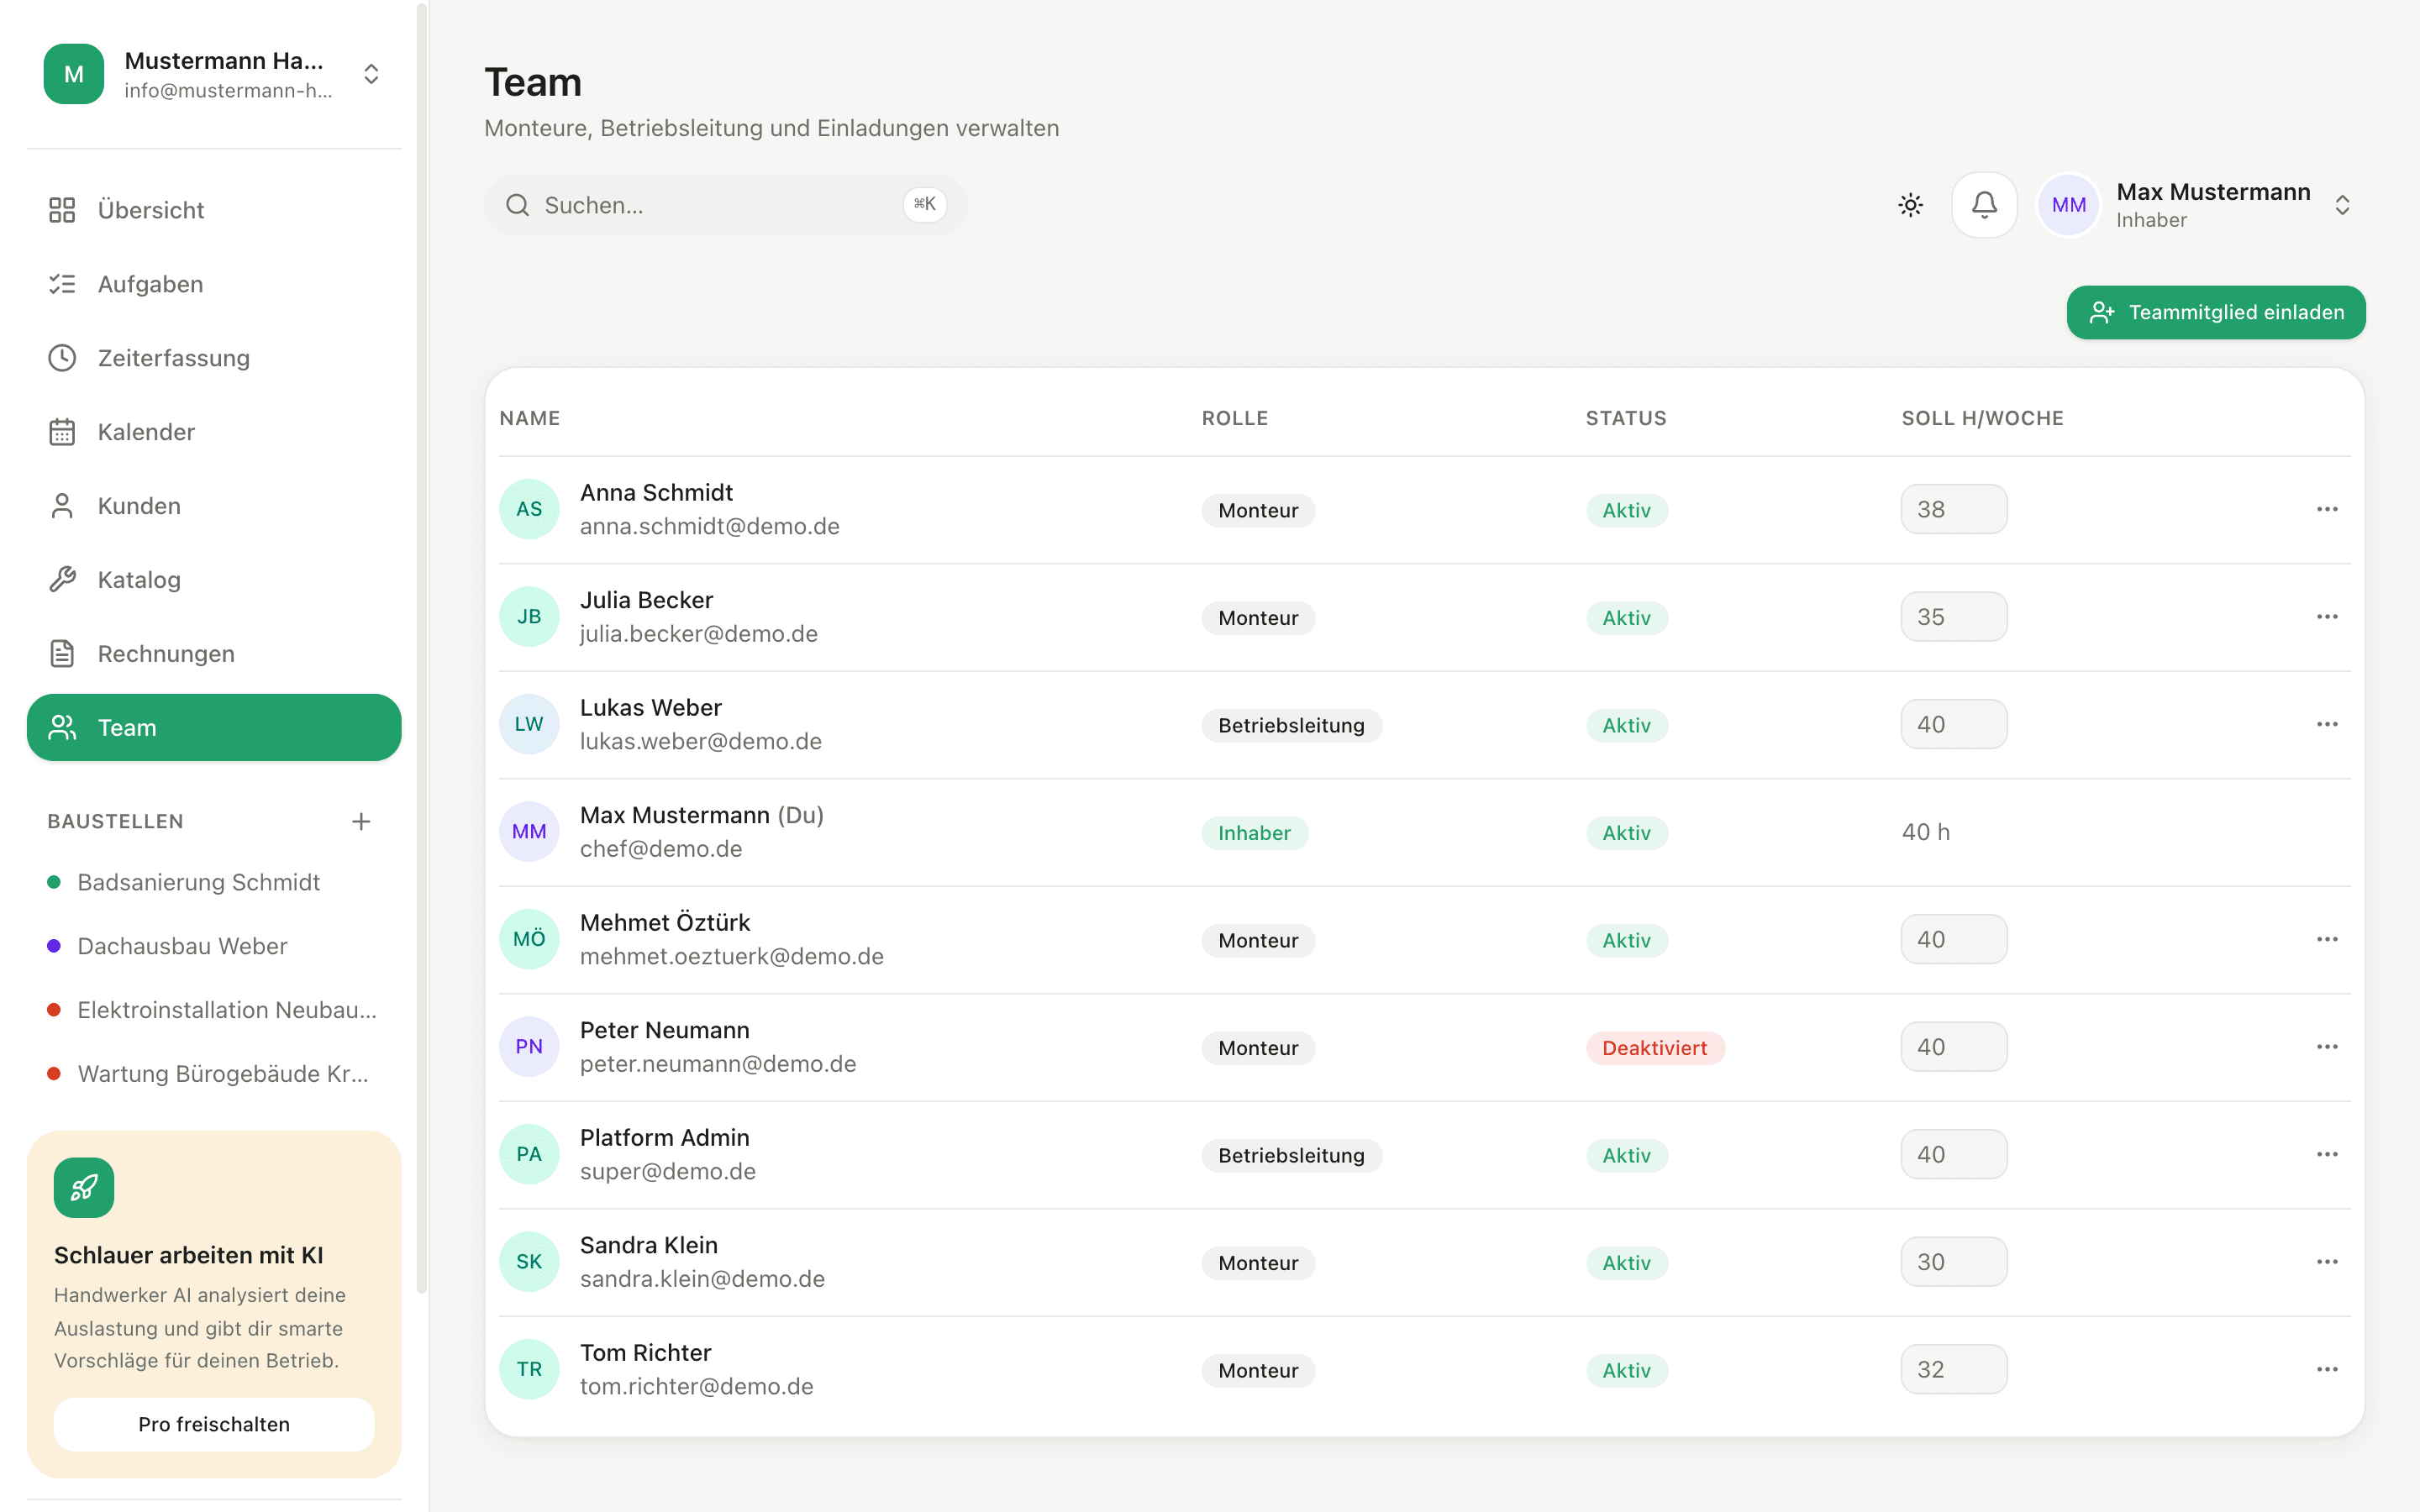This screenshot has width=2420, height=1512.
Task: Go to Übersicht in sidebar
Action: [x=214, y=210]
